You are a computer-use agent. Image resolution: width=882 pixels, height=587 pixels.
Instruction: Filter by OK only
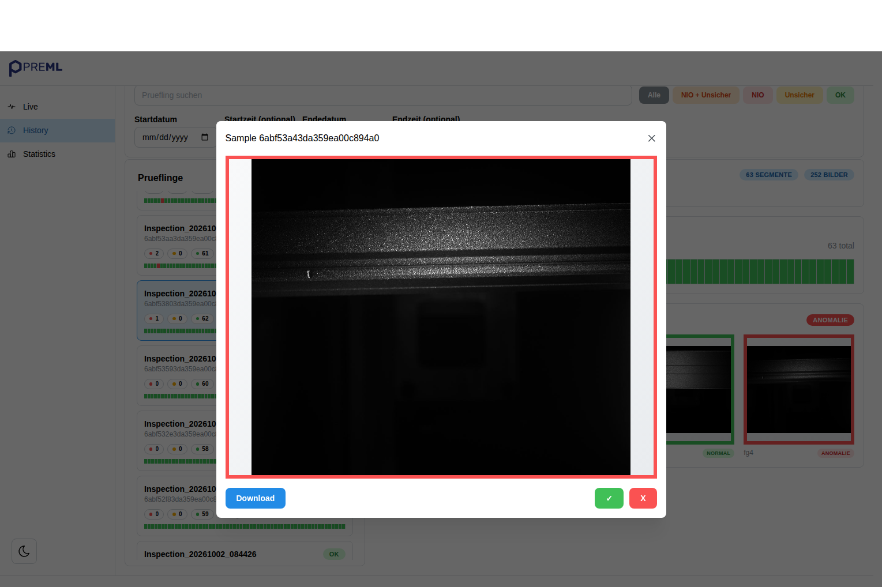(x=840, y=95)
